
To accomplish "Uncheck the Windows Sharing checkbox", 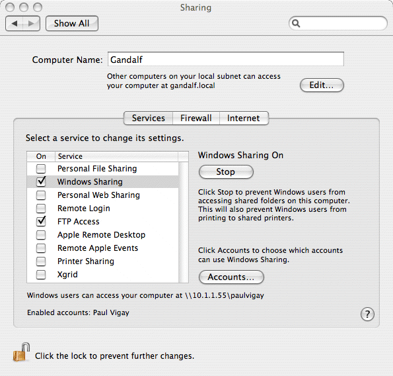I will pyautogui.click(x=41, y=181).
